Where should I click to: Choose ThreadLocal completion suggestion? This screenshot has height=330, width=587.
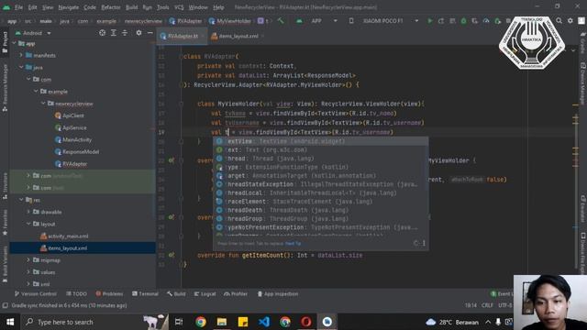pos(321,193)
